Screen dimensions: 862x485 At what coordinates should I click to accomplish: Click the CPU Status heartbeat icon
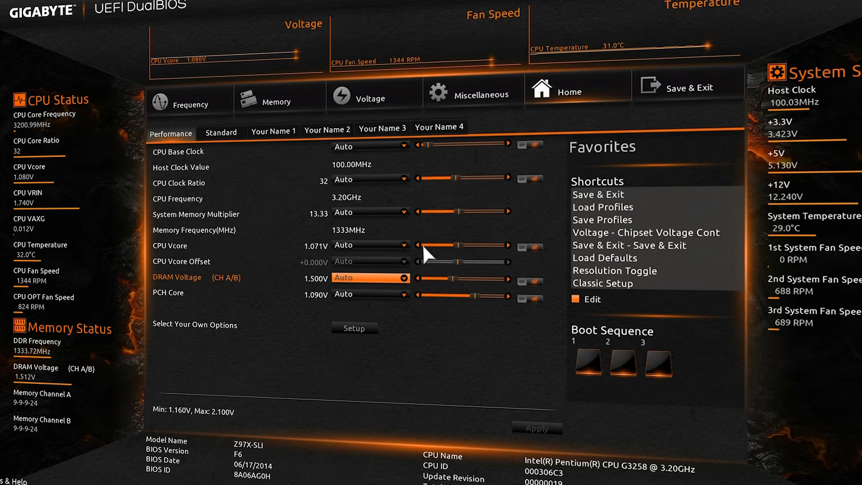[x=20, y=100]
